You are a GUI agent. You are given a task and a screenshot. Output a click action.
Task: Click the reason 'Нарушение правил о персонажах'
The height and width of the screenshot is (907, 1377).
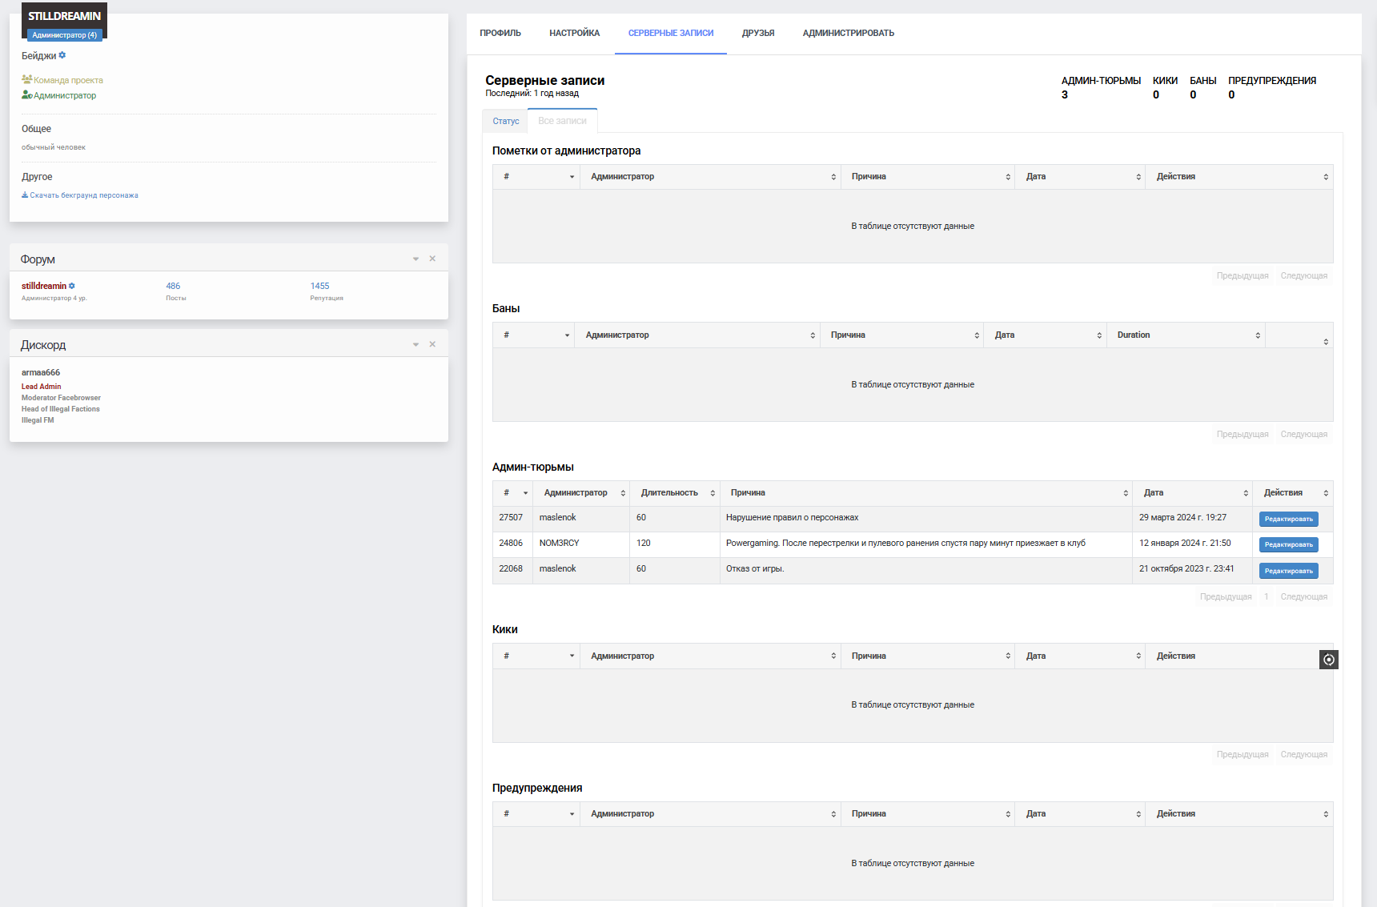tap(792, 518)
